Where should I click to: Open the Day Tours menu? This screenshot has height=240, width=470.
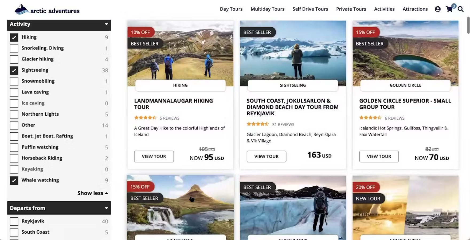click(x=231, y=9)
